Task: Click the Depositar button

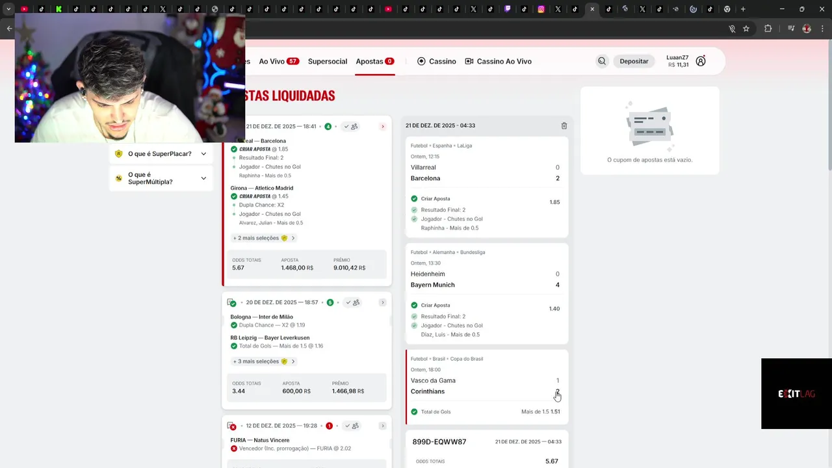Action: pos(634,61)
